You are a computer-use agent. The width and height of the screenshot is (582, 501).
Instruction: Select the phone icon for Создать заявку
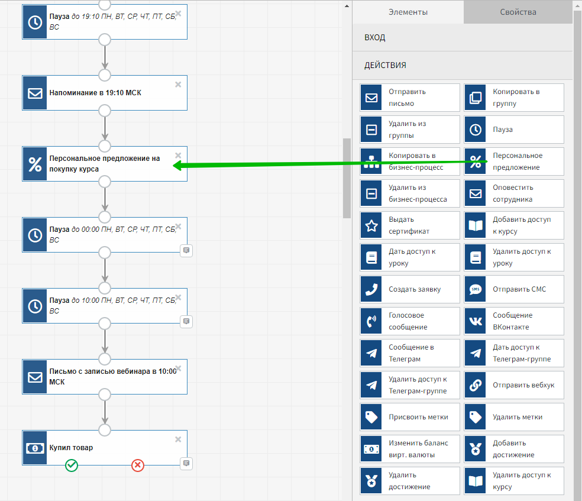371,289
